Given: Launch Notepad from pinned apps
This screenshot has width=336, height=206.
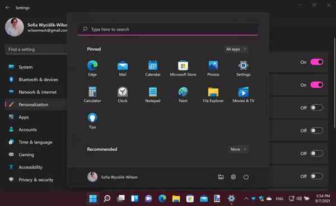Looking at the screenshot, I should (x=153, y=94).
